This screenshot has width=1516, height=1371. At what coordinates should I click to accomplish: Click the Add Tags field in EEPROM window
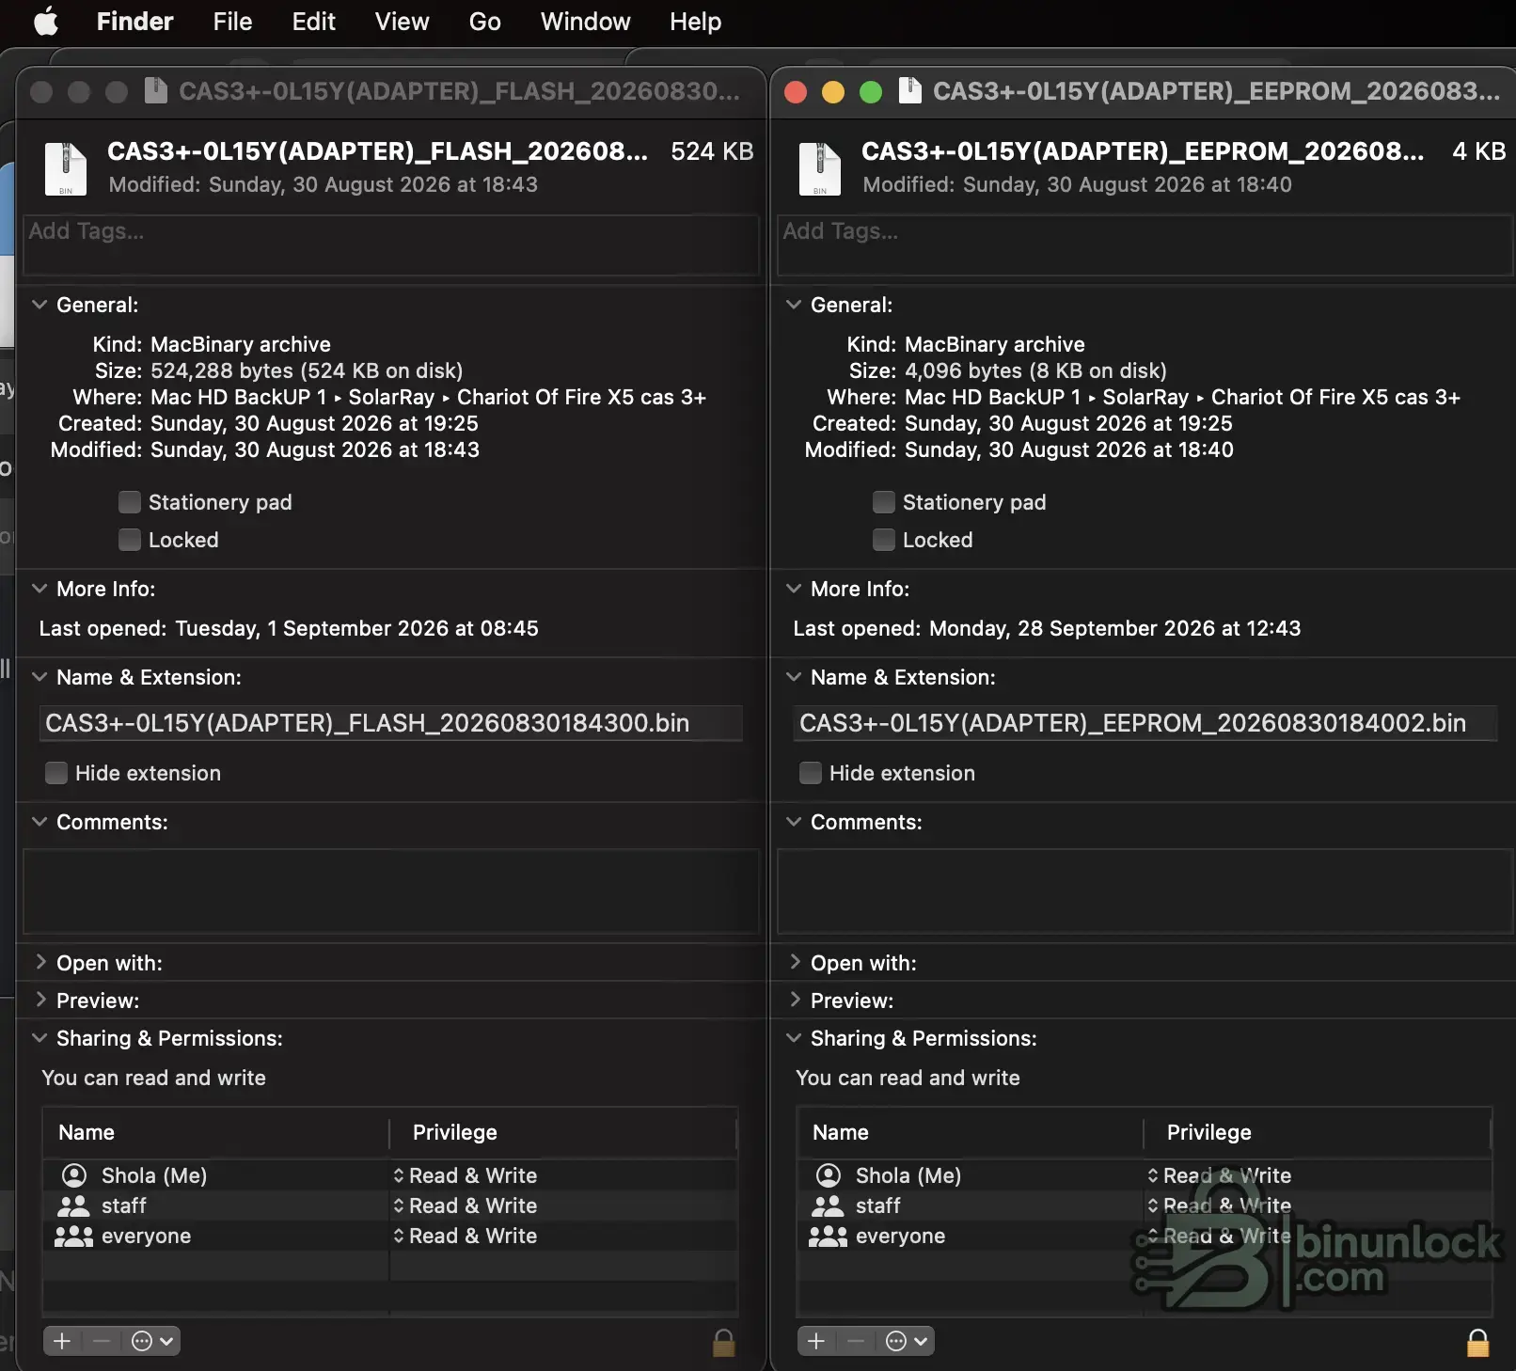[1145, 245]
